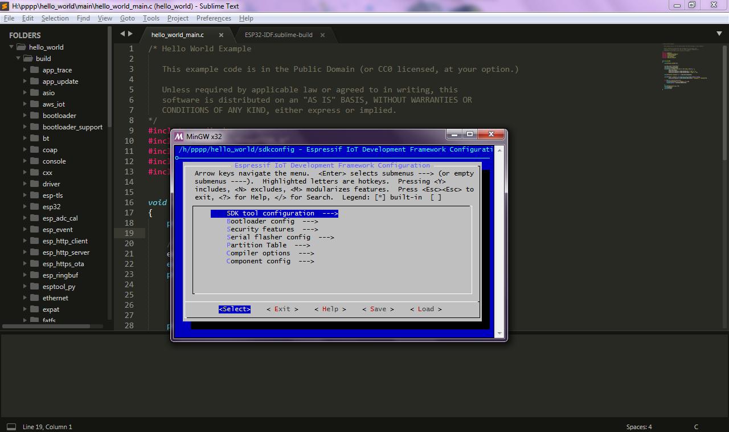Click the bootloader folder icon in sidebar
This screenshot has width=729, height=432.
point(34,115)
